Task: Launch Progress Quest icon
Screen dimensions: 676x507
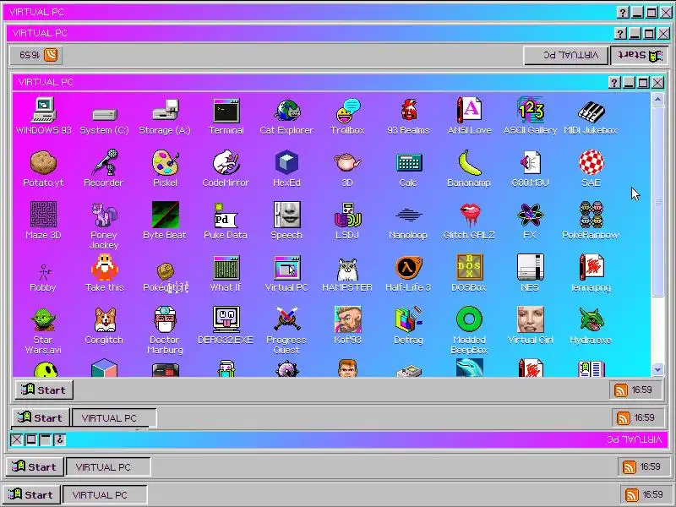Action: pos(286,320)
